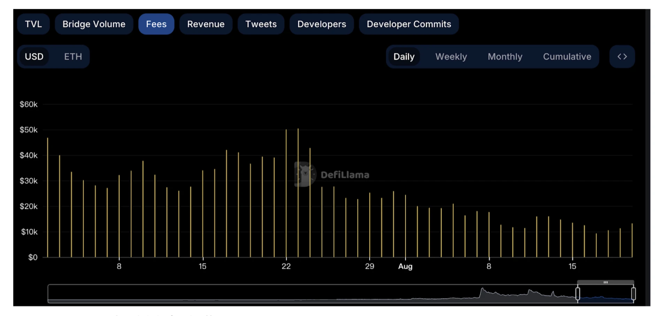Viewport: 661px width, 316px height.
Task: Switch grouping to Weekly
Action: 451,56
